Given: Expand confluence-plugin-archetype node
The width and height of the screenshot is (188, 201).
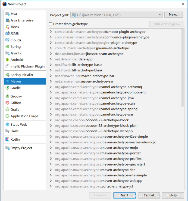Looking at the screenshot, I should [51, 37].
